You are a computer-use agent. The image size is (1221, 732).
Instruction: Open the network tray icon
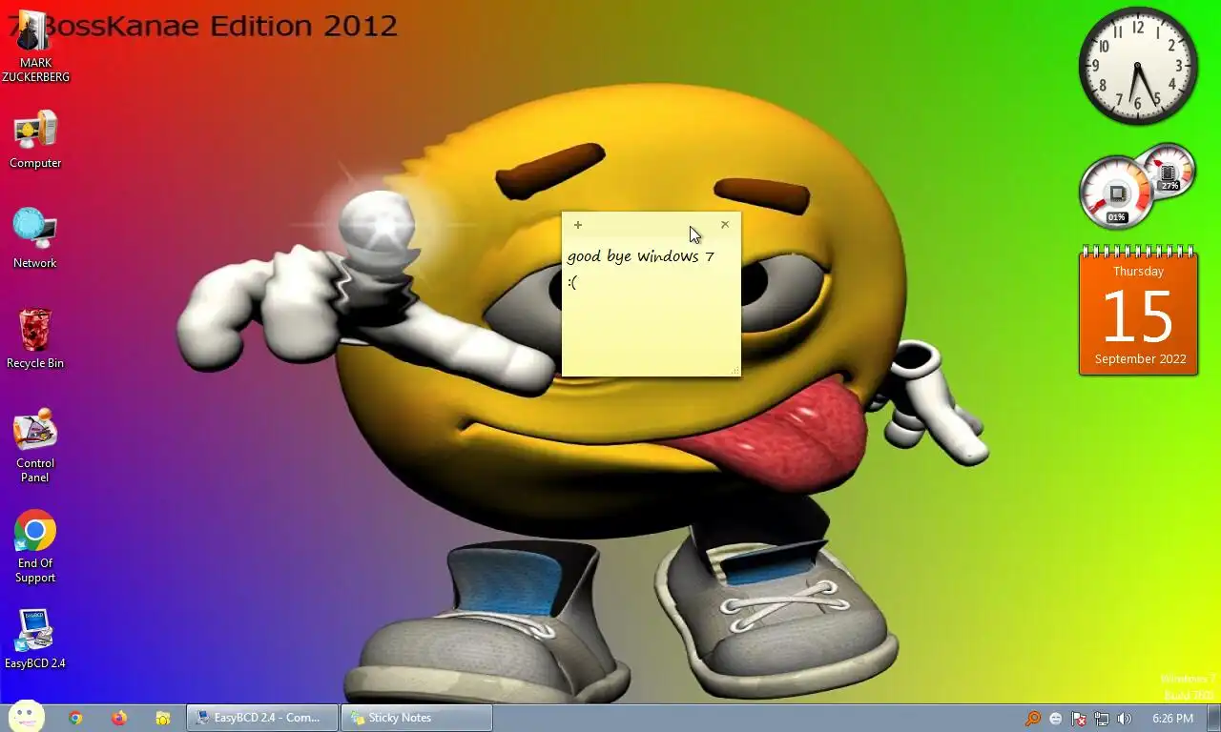[1102, 719]
